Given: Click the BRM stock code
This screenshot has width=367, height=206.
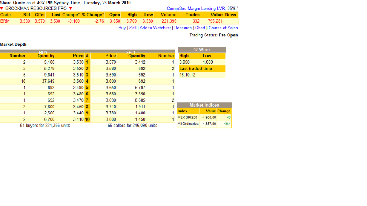Looking at the screenshot, I should point(5,21).
